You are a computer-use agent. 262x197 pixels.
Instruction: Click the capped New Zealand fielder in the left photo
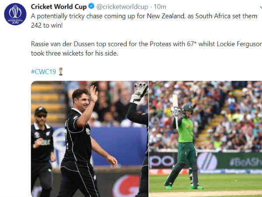pos(42,144)
